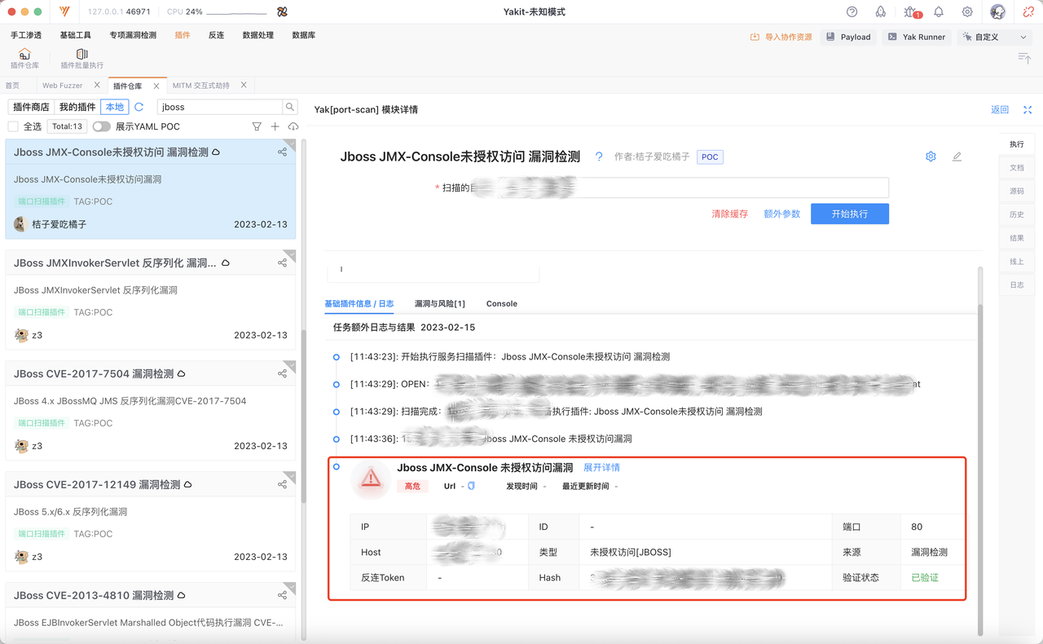Switch to the 漏洞与风险[1] tab
The image size is (1043, 644).
439,303
